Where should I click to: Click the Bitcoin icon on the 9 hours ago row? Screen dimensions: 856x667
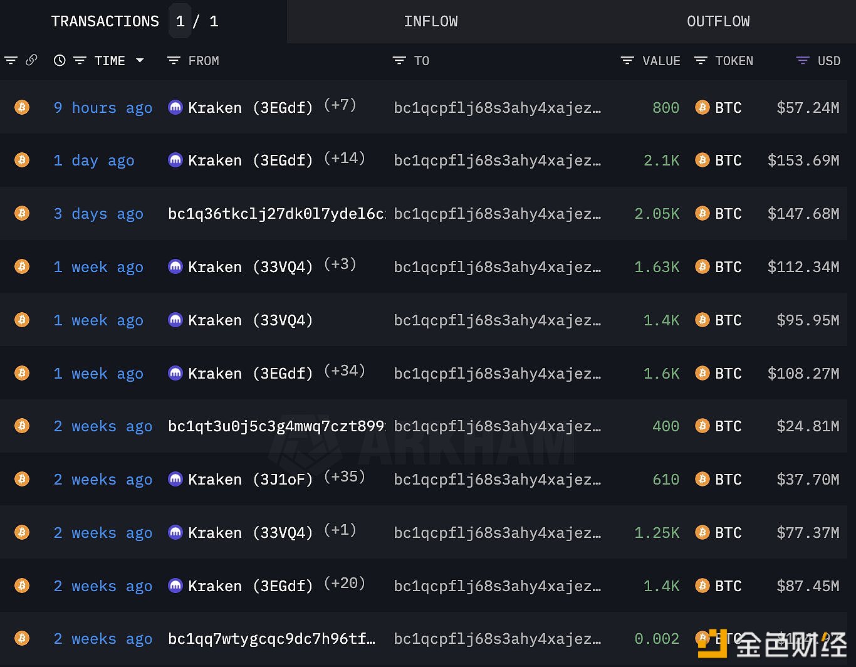click(x=22, y=107)
